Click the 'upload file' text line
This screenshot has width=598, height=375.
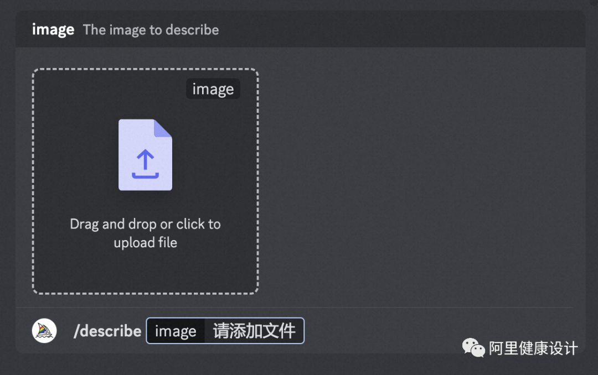[145, 243]
